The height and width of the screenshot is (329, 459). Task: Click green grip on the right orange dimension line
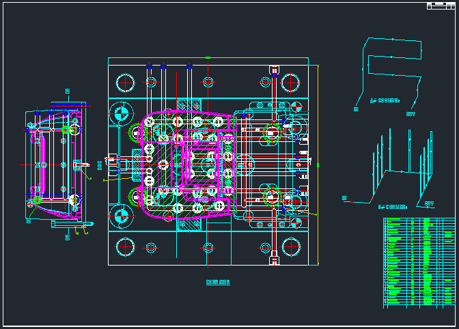[318, 165]
